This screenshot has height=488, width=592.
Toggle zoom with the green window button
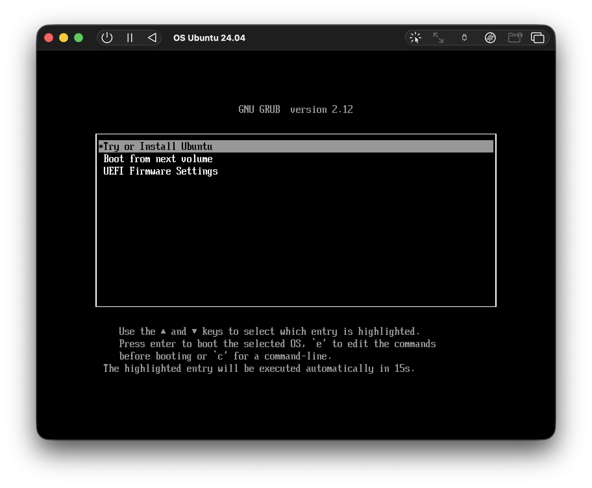click(x=78, y=37)
